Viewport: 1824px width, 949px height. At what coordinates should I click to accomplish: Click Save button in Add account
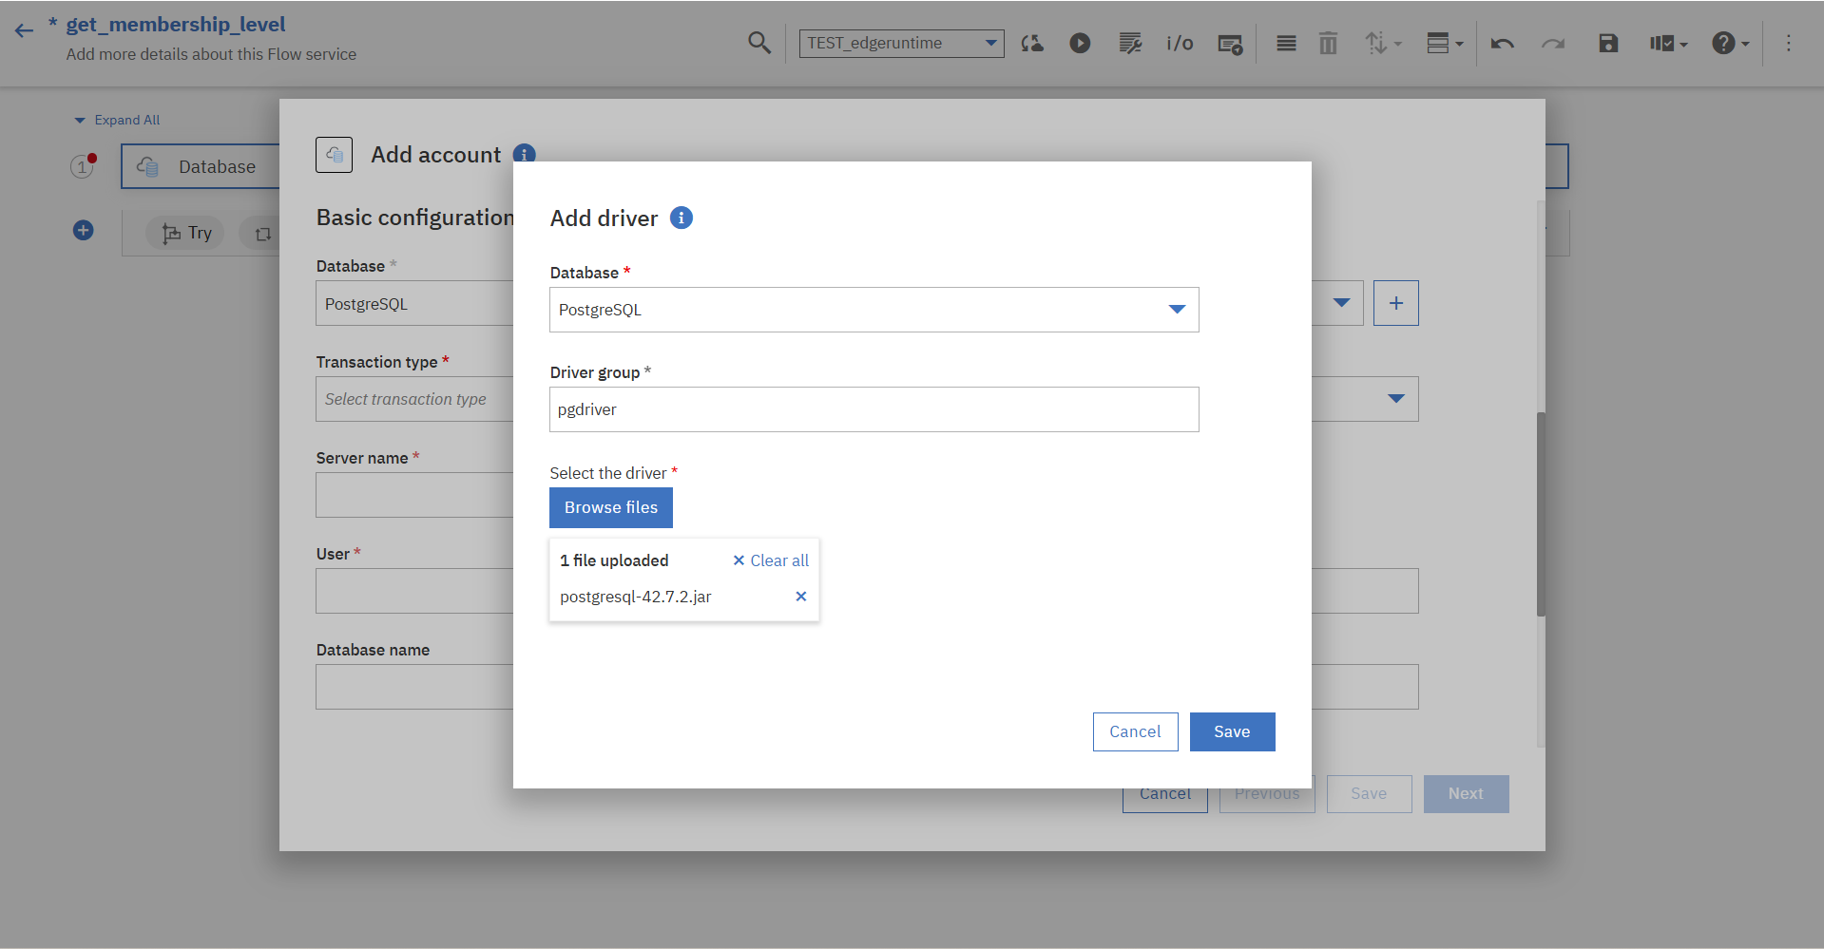(1370, 794)
